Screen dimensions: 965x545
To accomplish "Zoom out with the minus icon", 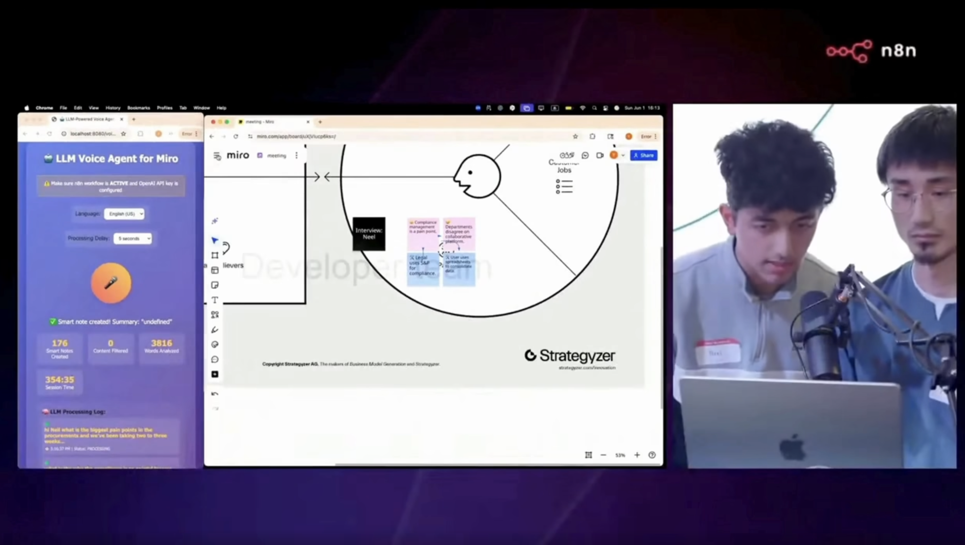I will click(603, 455).
